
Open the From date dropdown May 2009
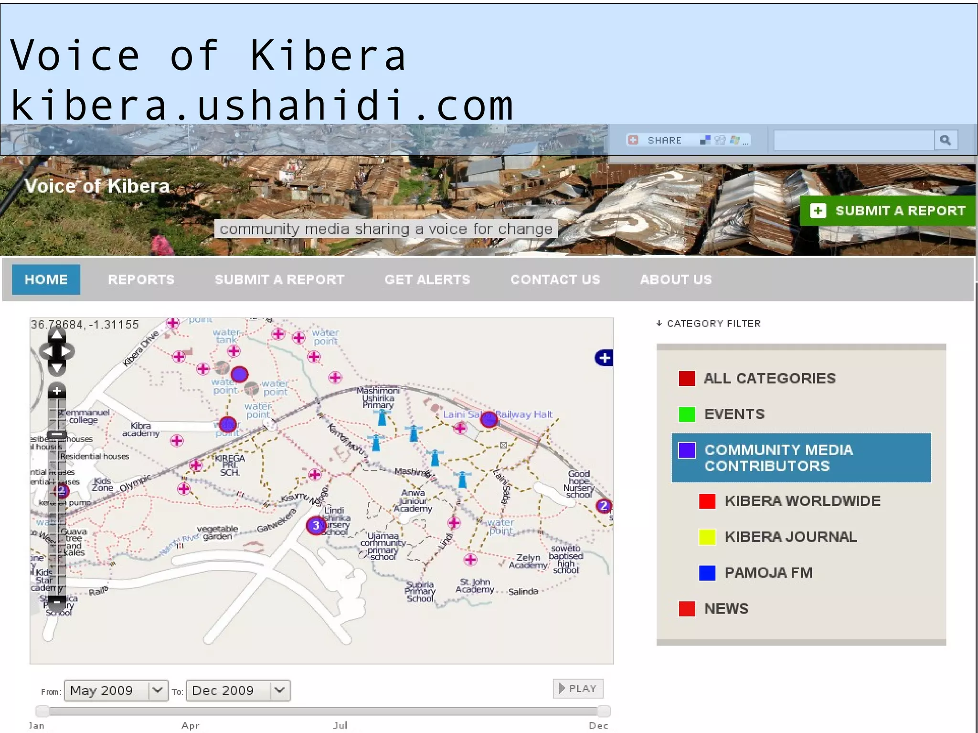116,691
